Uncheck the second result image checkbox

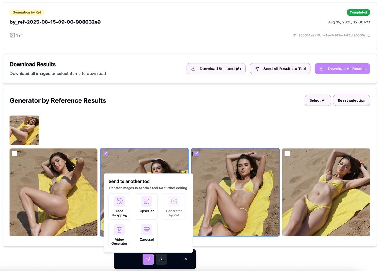105,153
